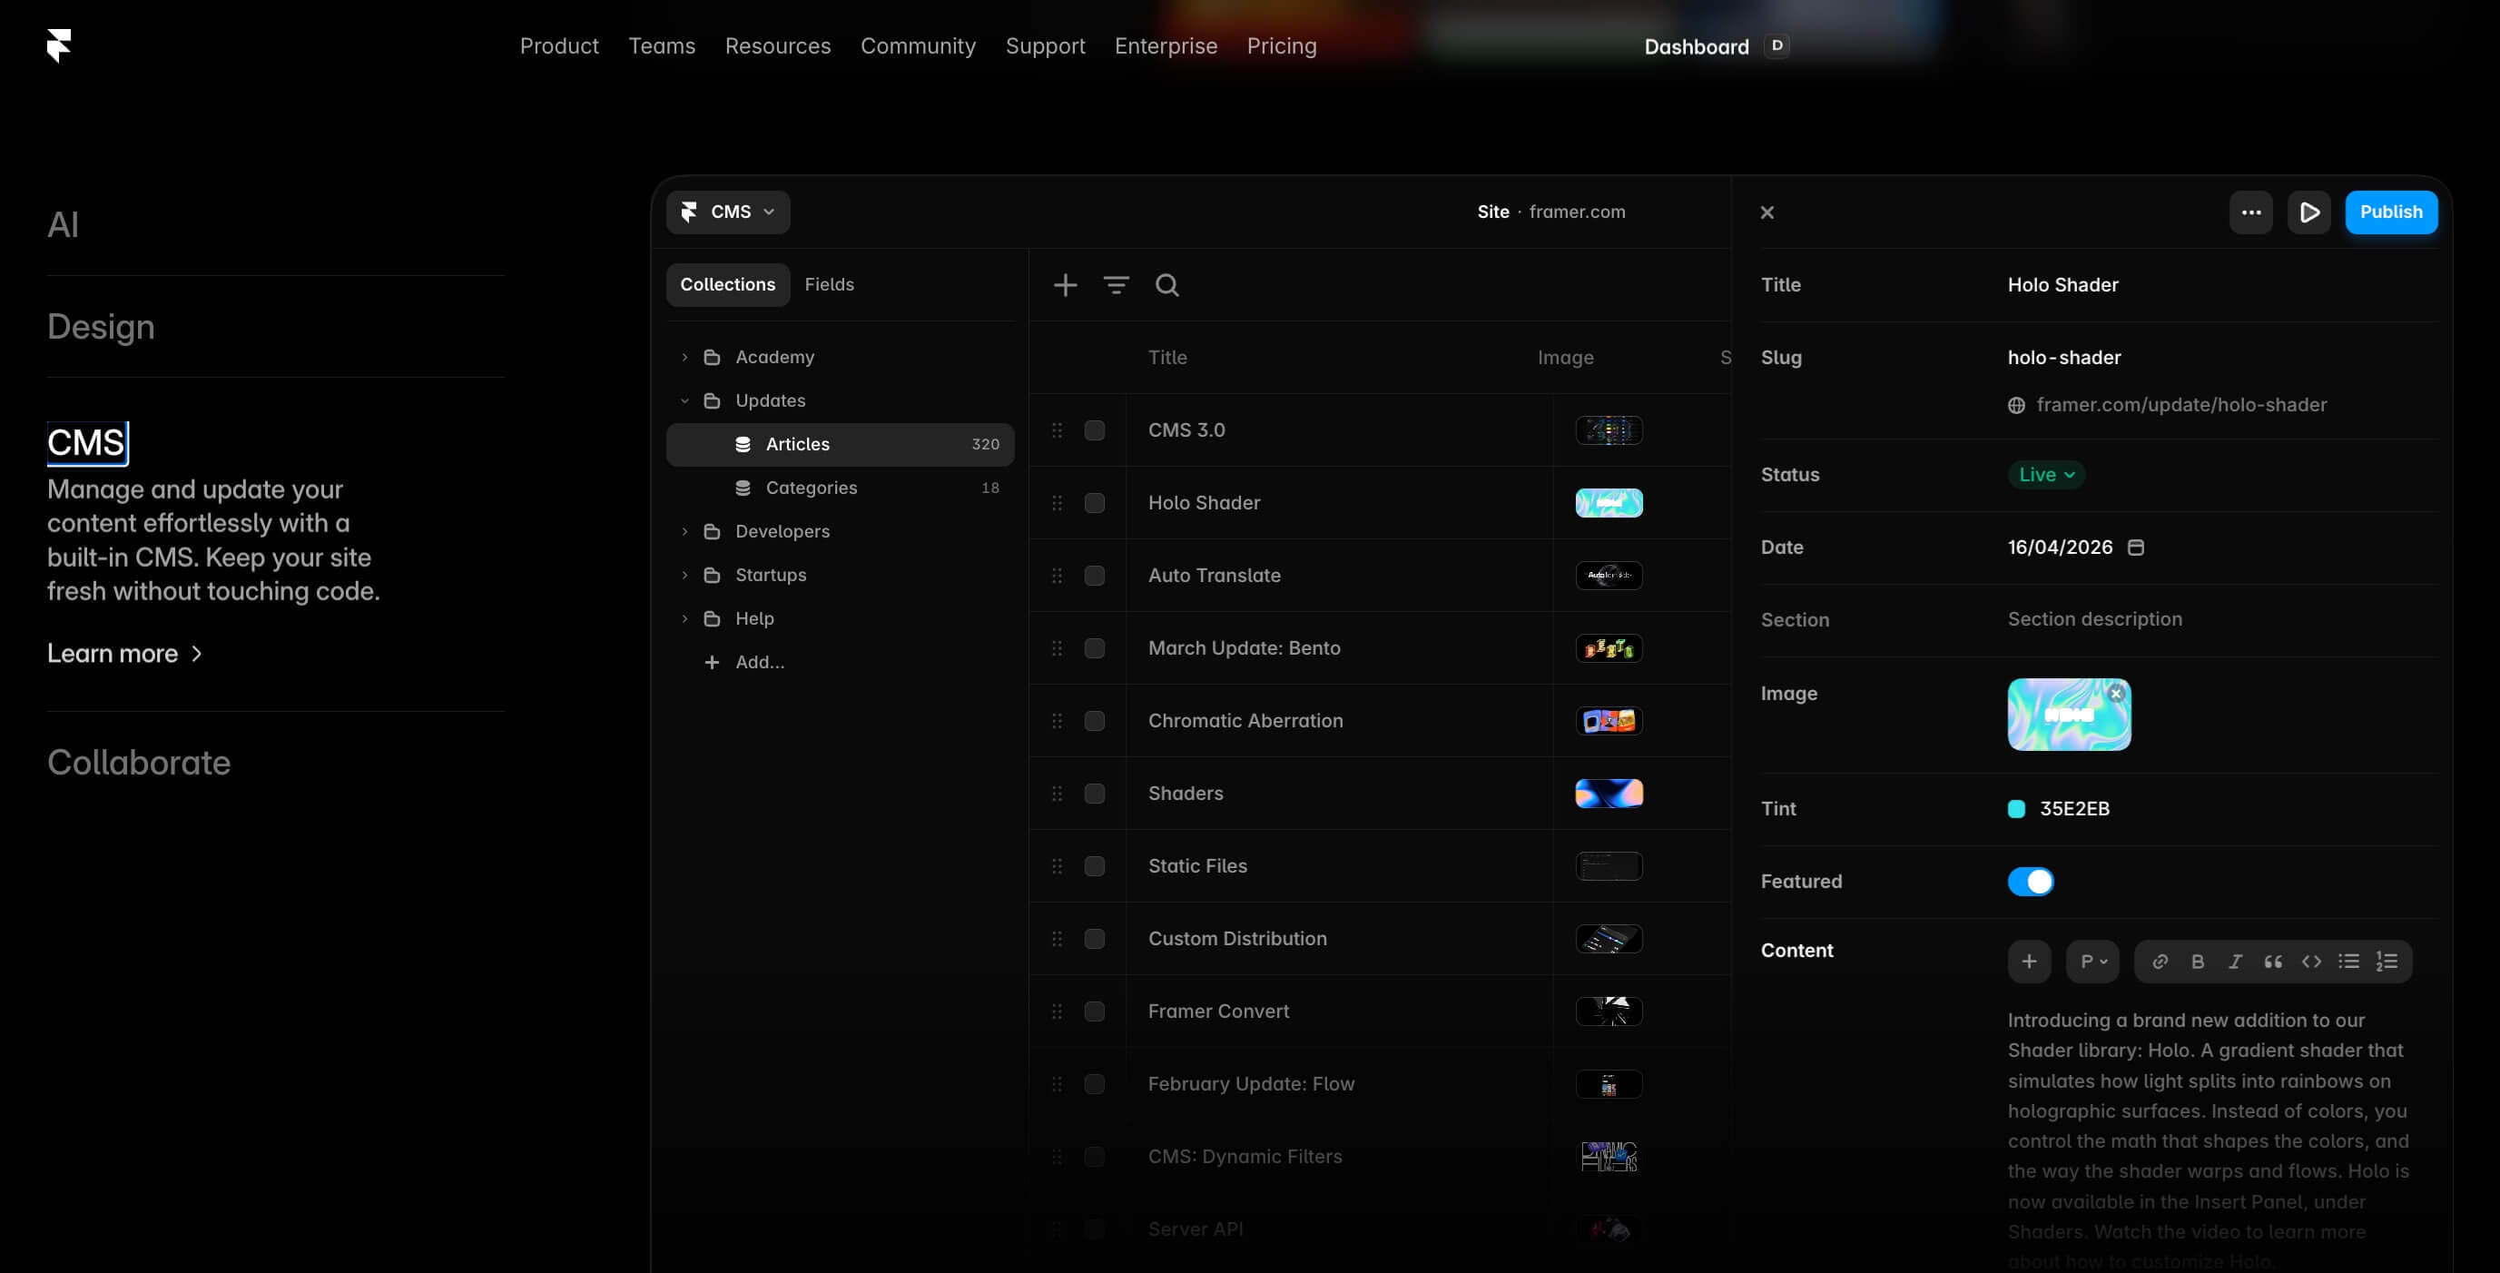Disable the Featured toggle switch
This screenshot has width=2500, height=1273.
tap(2031, 881)
